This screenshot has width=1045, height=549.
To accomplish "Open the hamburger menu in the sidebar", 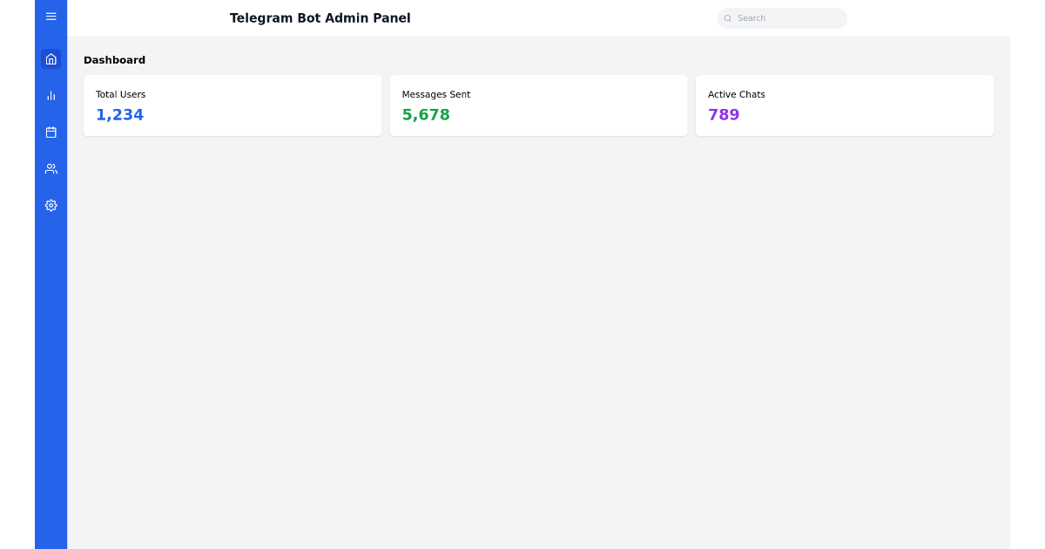I will point(51,16).
